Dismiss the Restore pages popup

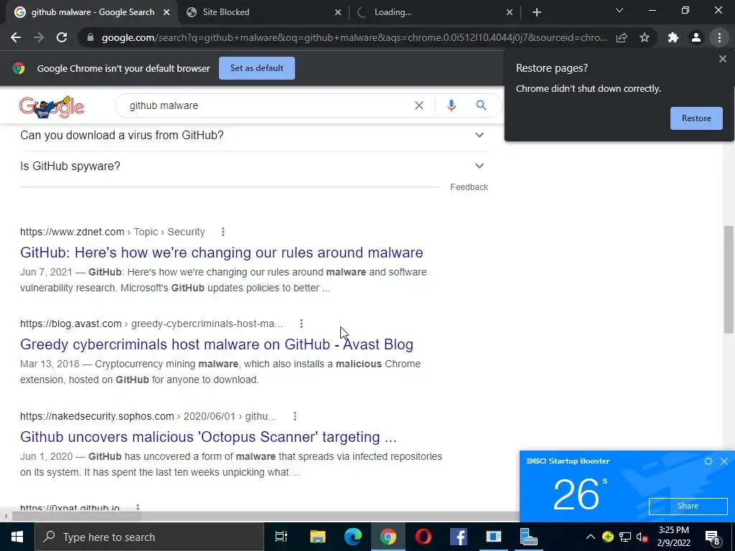(722, 59)
